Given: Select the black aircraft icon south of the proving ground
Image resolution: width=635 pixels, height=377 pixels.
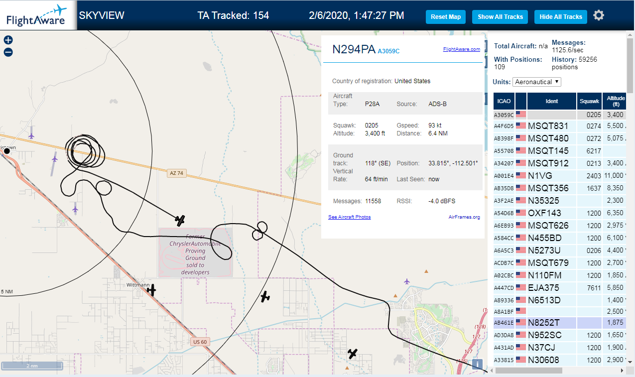Looking at the screenshot, I should click(265, 297).
